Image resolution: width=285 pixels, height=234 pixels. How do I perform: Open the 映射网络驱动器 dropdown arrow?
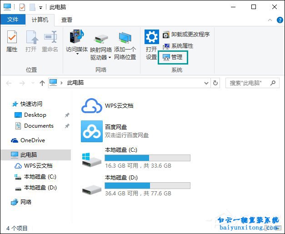[110, 58]
